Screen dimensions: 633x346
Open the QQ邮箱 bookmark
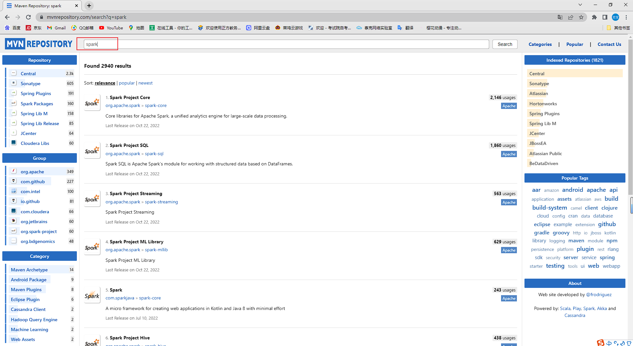pos(82,28)
